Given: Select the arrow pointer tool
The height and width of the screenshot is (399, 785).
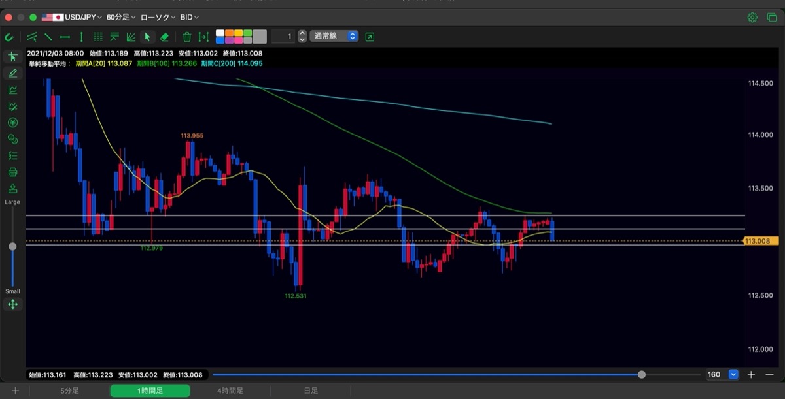Looking at the screenshot, I should [147, 37].
